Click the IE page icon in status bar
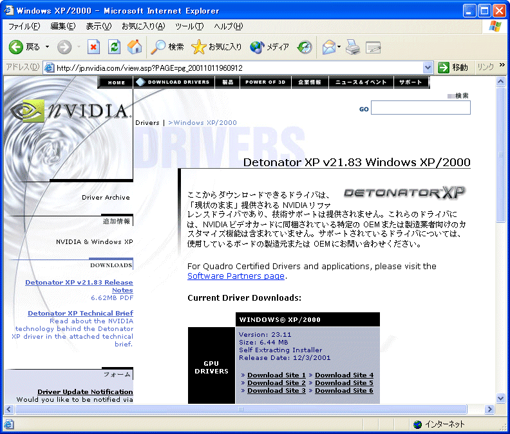The width and height of the screenshot is (510, 434). point(8,424)
